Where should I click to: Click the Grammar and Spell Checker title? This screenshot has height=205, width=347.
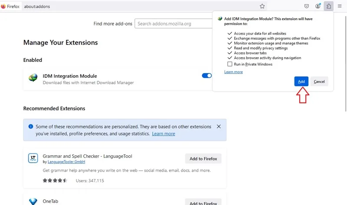(x=88, y=156)
